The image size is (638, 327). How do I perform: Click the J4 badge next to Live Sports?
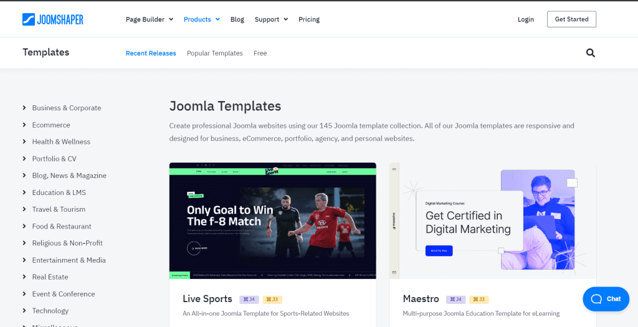pos(249,300)
